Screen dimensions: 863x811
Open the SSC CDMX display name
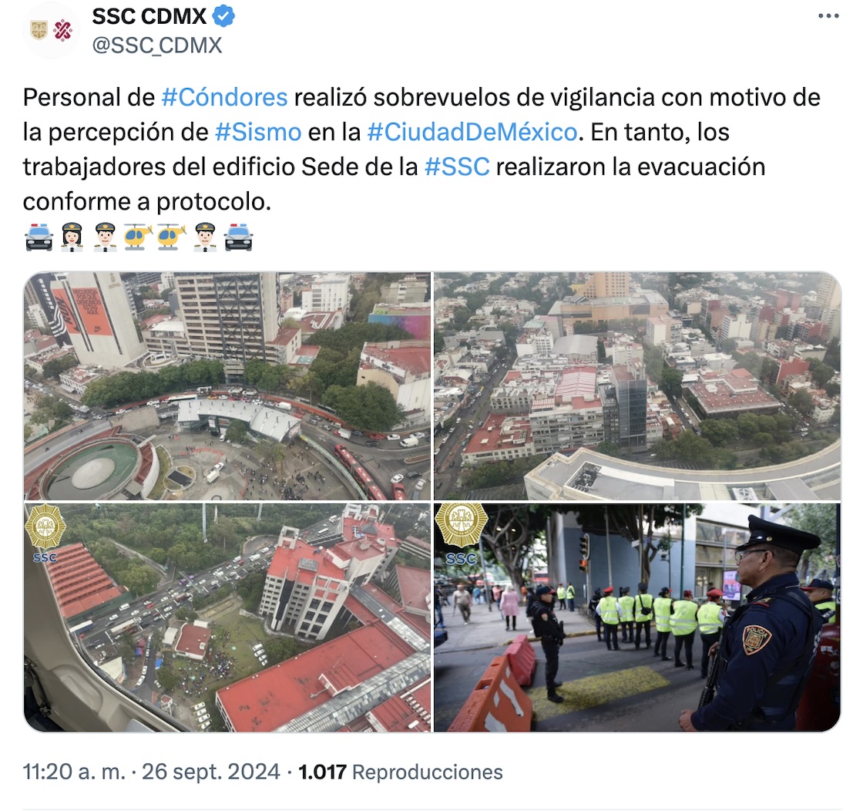click(149, 16)
